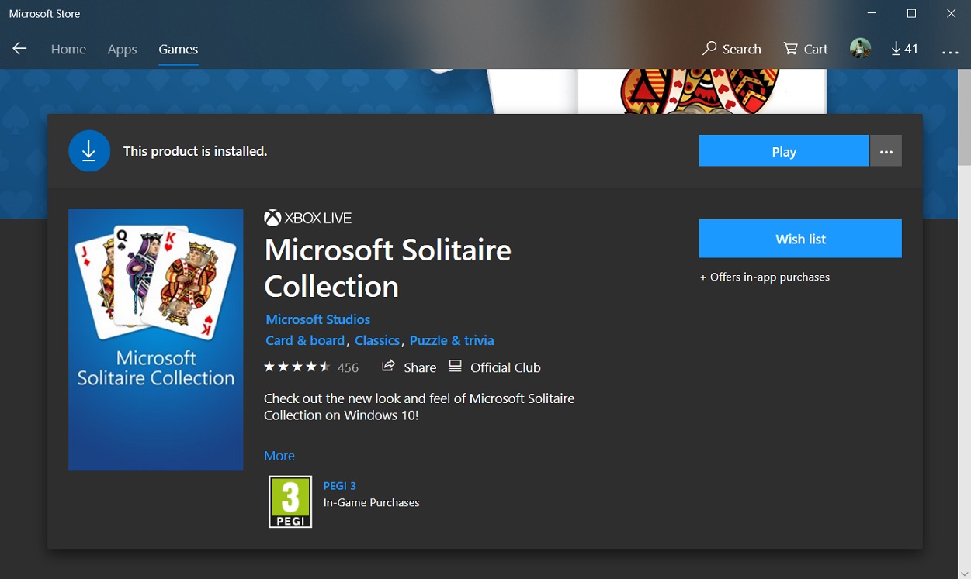Share the Microsoft Solitaire Collection page
Image resolution: width=971 pixels, height=579 pixels.
point(408,367)
